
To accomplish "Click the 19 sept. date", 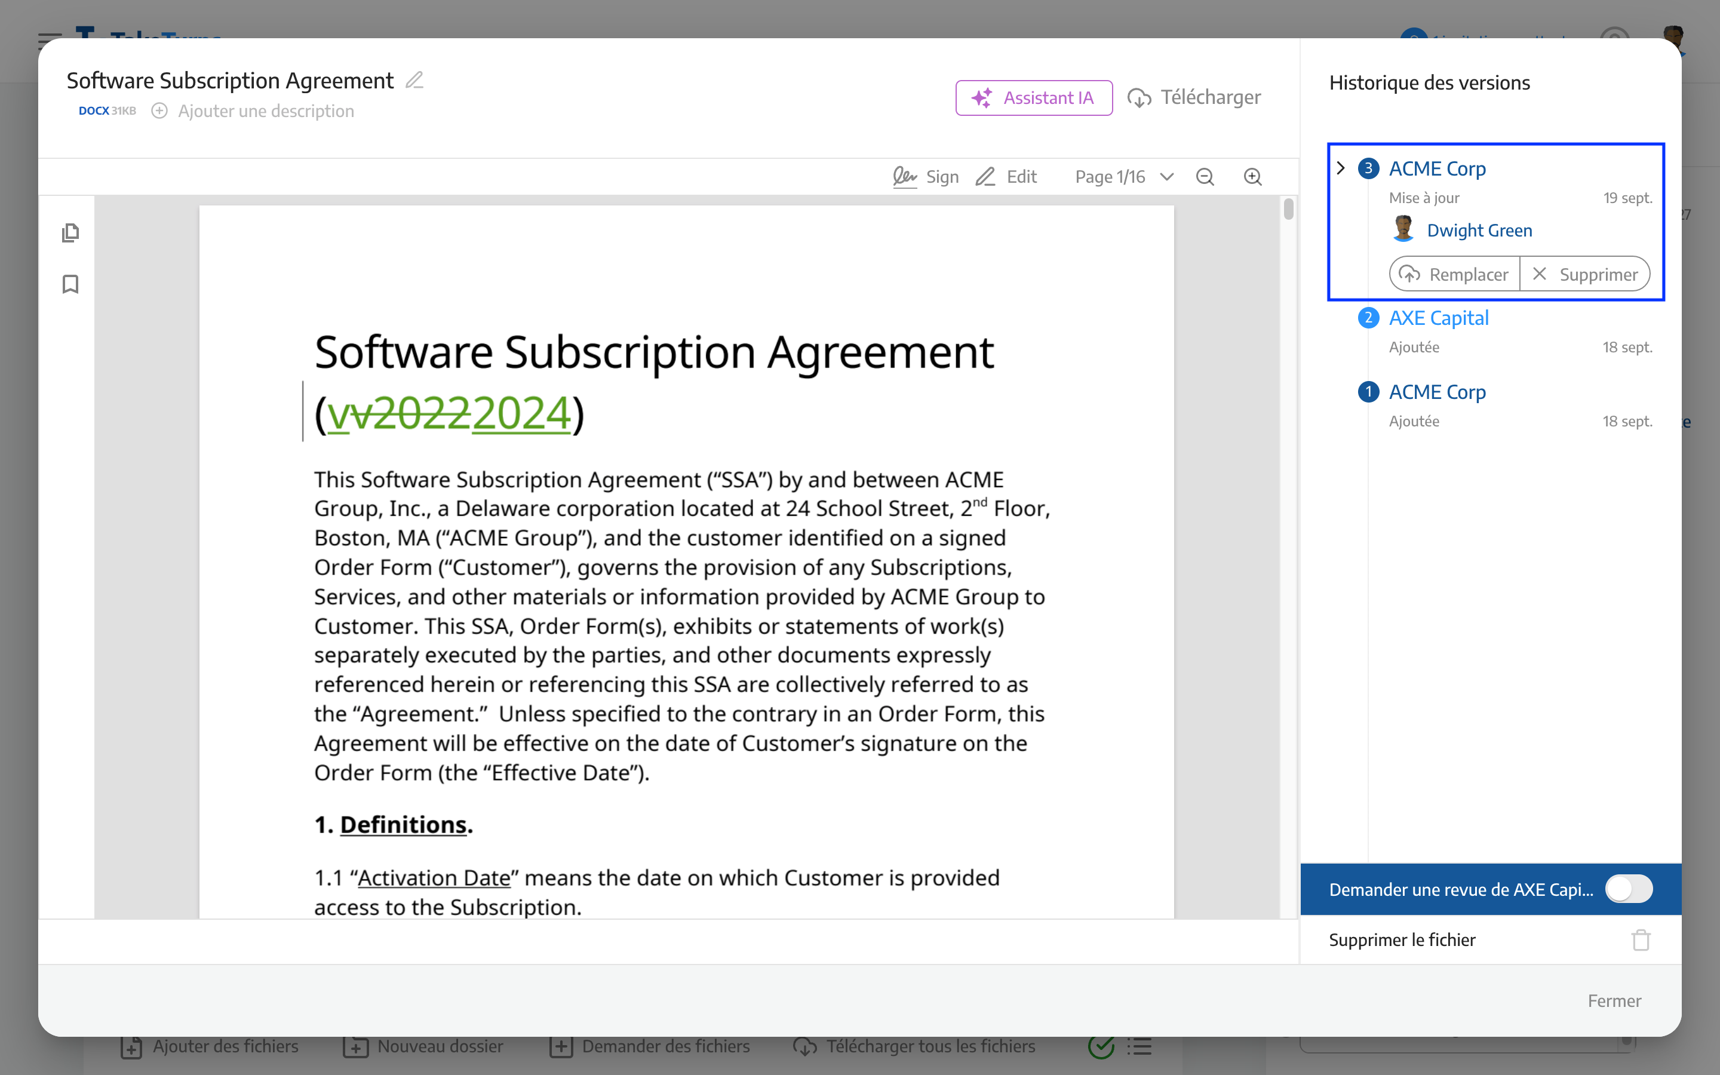I will 1627,198.
